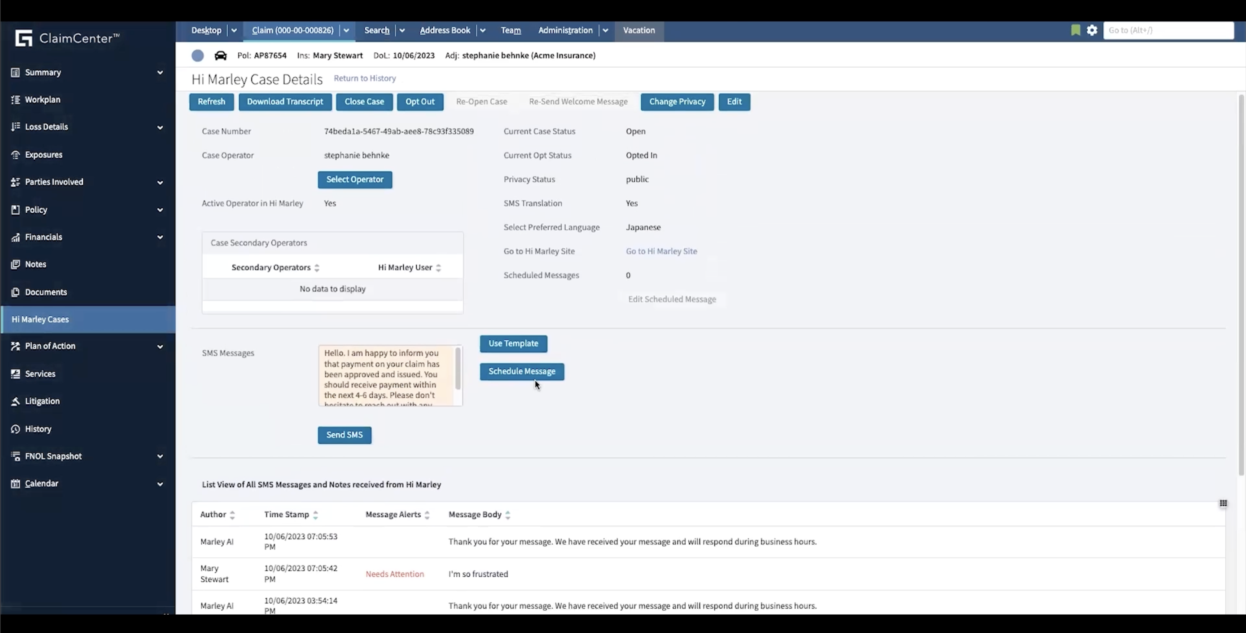This screenshot has width=1246, height=633.
Task: Click the Parties Involved sidebar icon
Action: point(16,182)
